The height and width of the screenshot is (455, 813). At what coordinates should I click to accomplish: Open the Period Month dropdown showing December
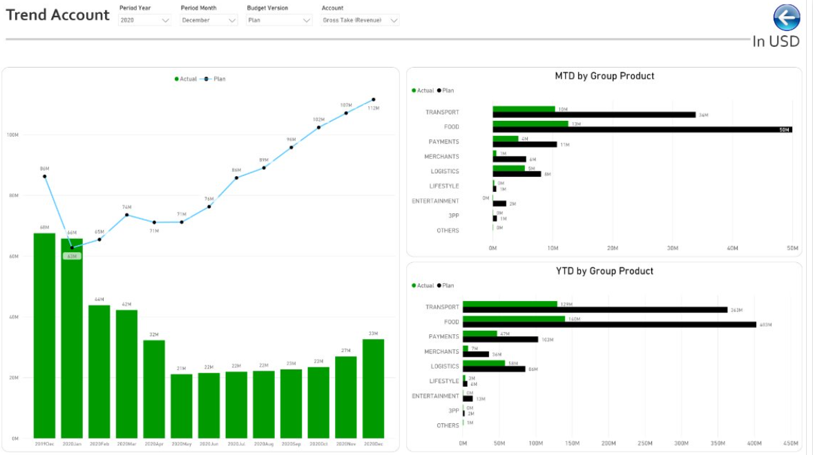(x=209, y=20)
